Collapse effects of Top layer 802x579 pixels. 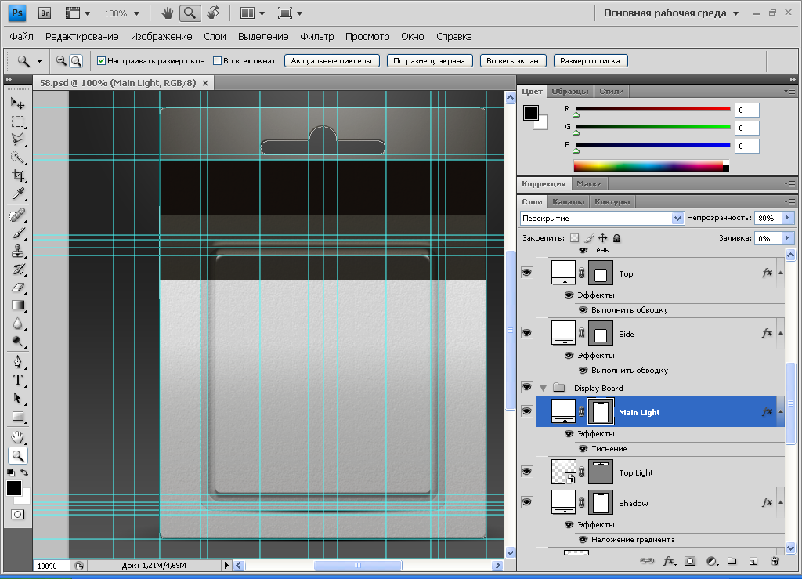tap(781, 273)
